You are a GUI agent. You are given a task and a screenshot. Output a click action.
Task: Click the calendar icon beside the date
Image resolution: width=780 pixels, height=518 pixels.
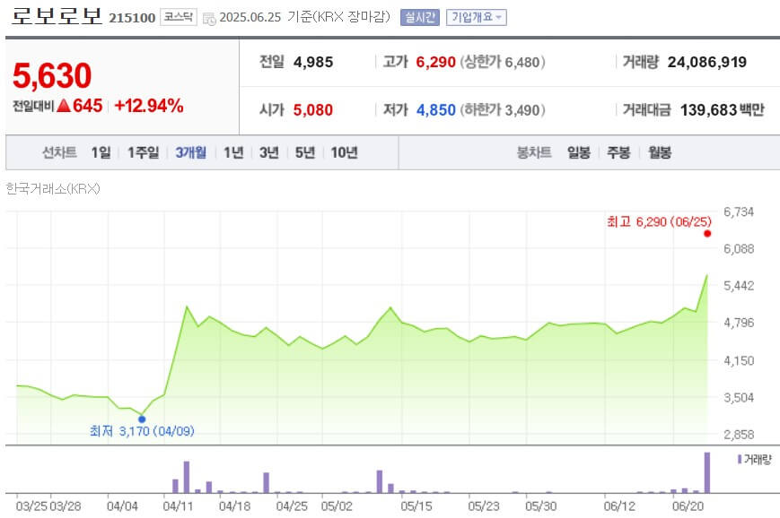click(x=210, y=16)
